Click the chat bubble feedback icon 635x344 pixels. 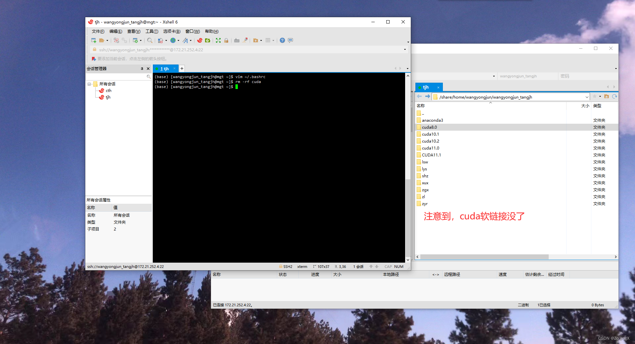coord(290,40)
